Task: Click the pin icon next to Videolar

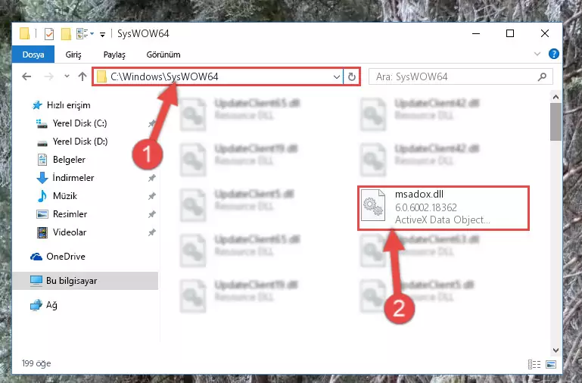Action: coord(152,232)
